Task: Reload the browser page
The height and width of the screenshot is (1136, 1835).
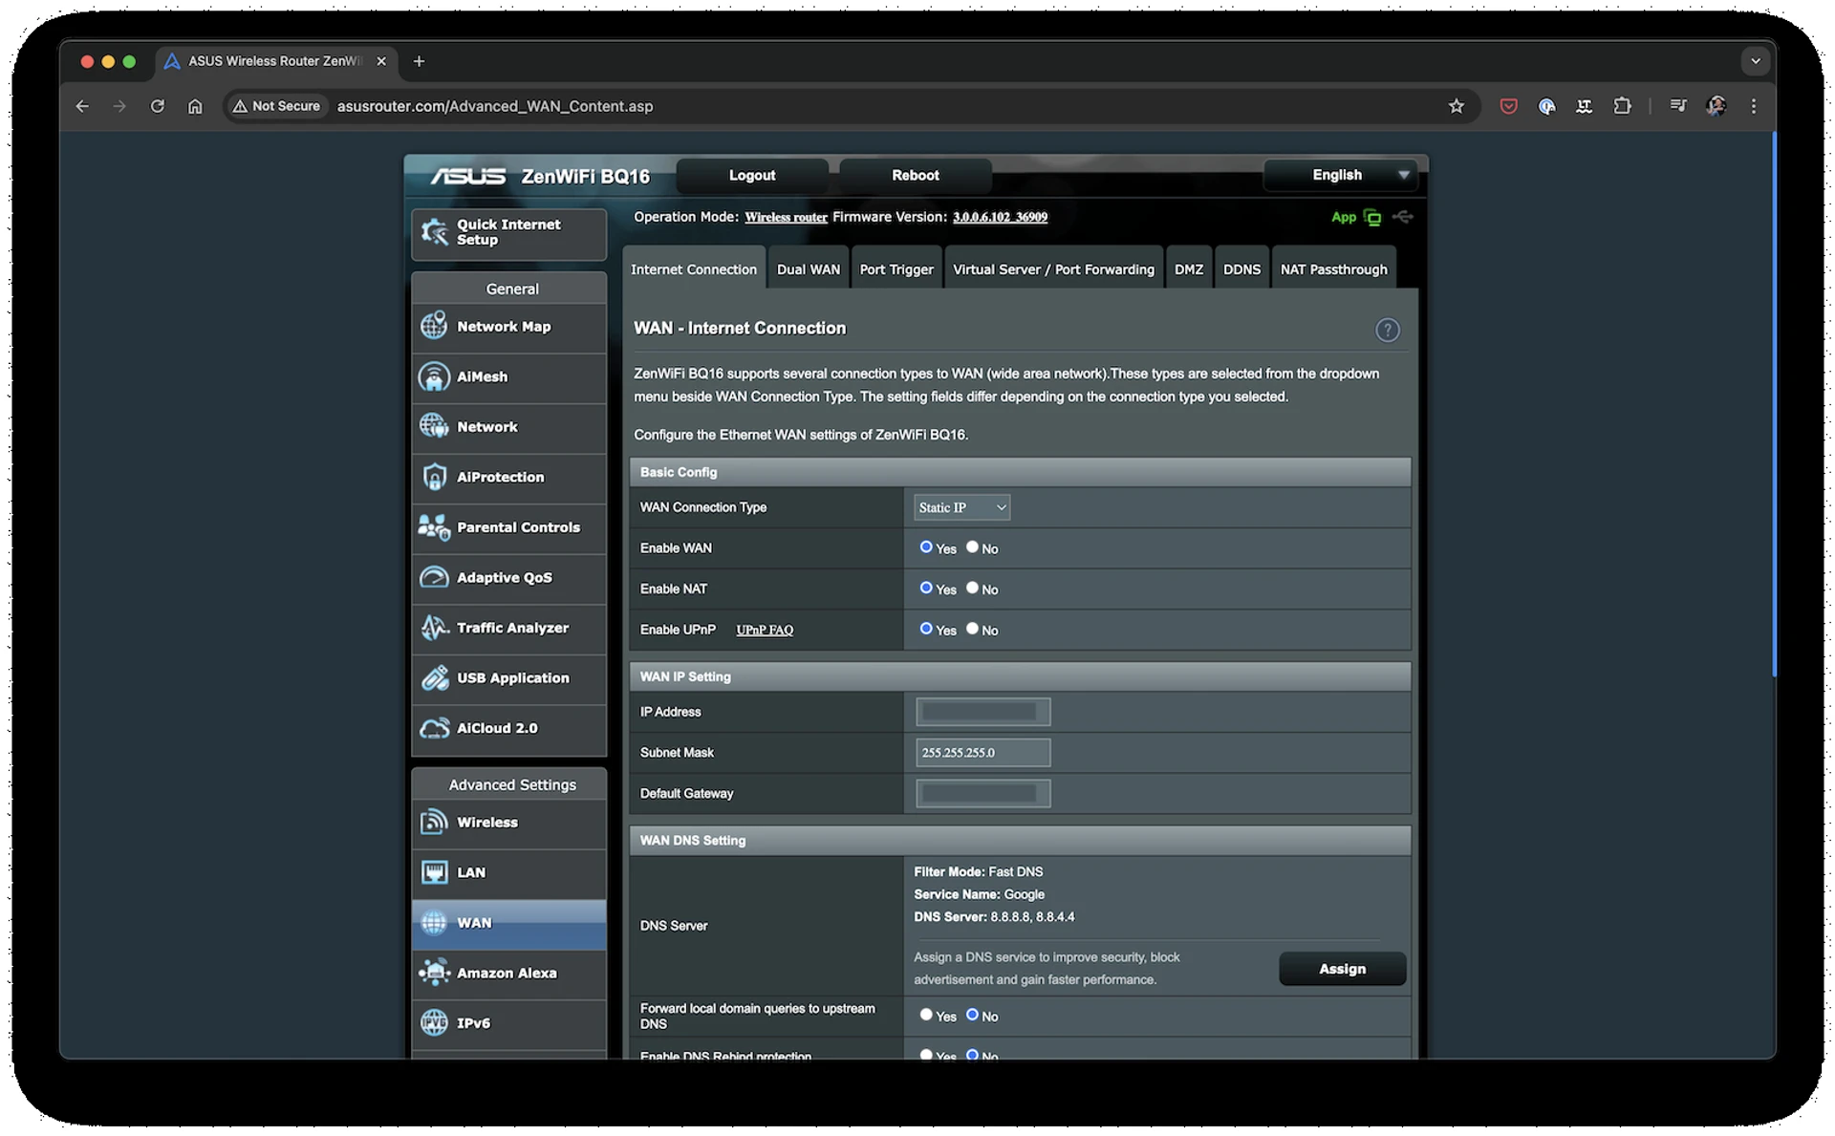Action: (158, 106)
